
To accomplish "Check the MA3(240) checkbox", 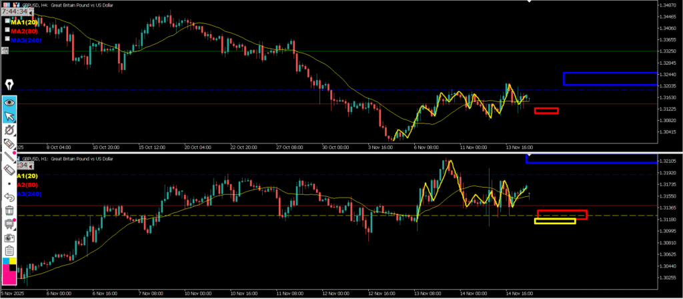I will coord(7,39).
